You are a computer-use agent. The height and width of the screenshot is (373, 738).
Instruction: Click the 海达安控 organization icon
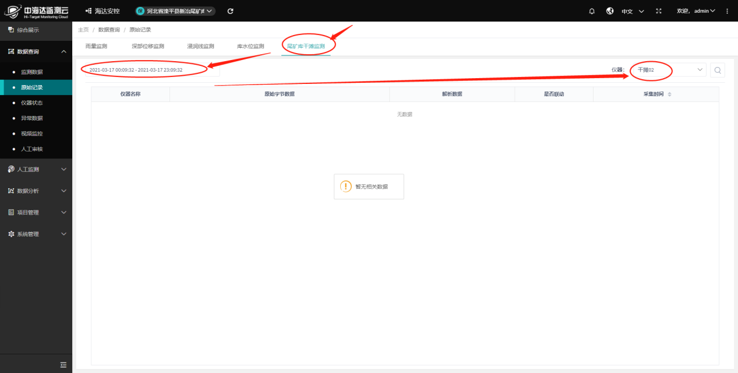coord(89,11)
